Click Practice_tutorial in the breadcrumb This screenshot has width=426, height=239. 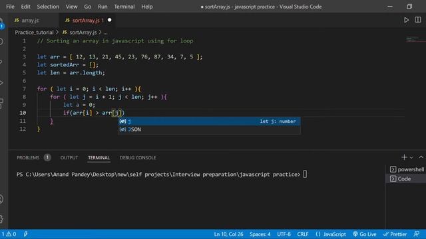tap(34, 33)
